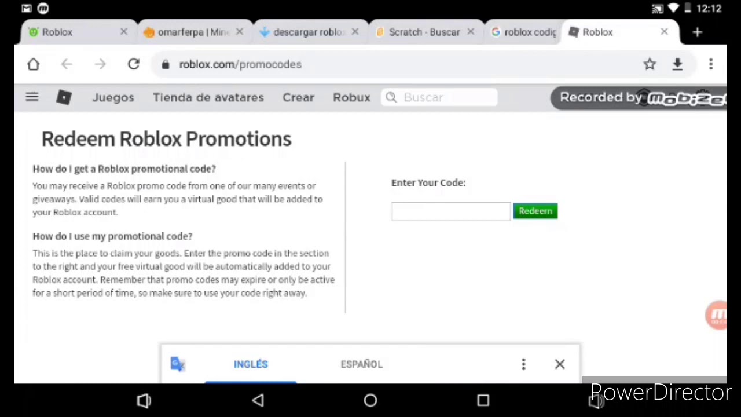This screenshot has width=741, height=417.
Task: Select ESPAÑOL in the translate bar
Action: [361, 364]
